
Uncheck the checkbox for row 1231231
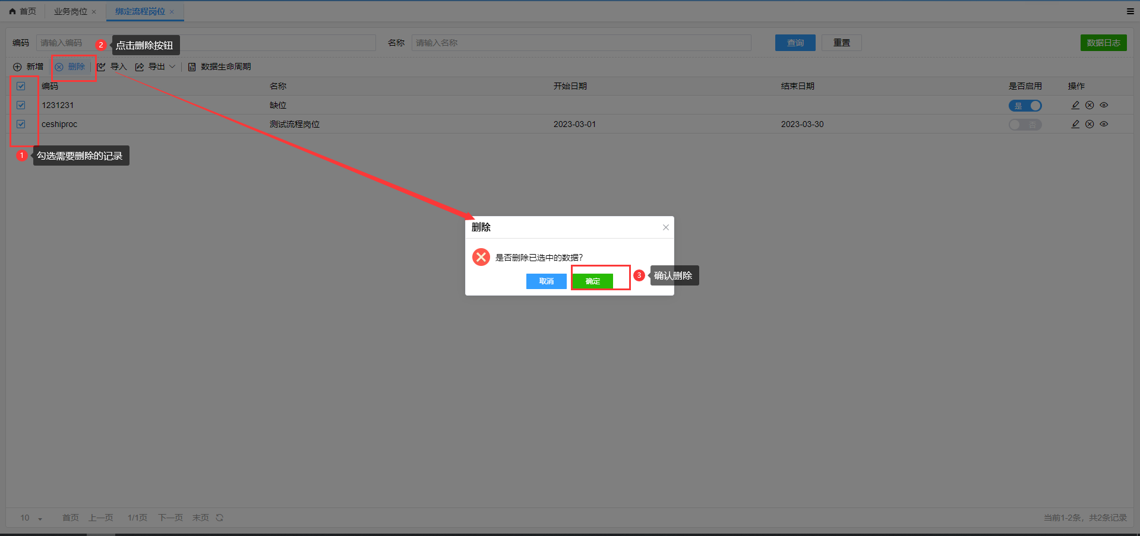[21, 105]
